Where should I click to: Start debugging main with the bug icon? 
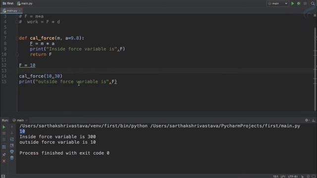[299, 3]
